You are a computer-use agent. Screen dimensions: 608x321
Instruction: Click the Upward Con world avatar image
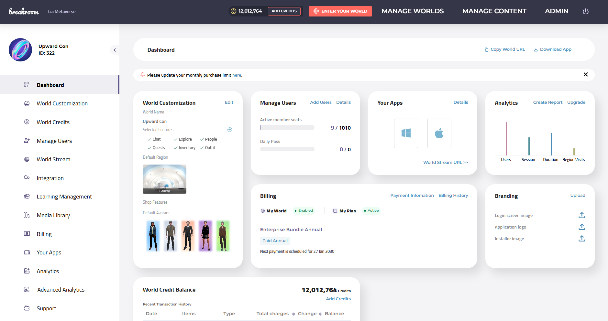click(20, 50)
